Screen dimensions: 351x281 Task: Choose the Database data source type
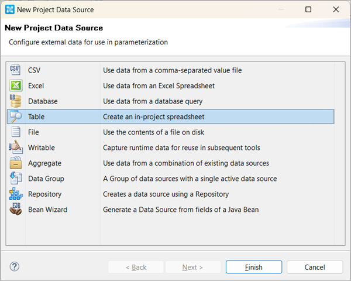(x=43, y=101)
